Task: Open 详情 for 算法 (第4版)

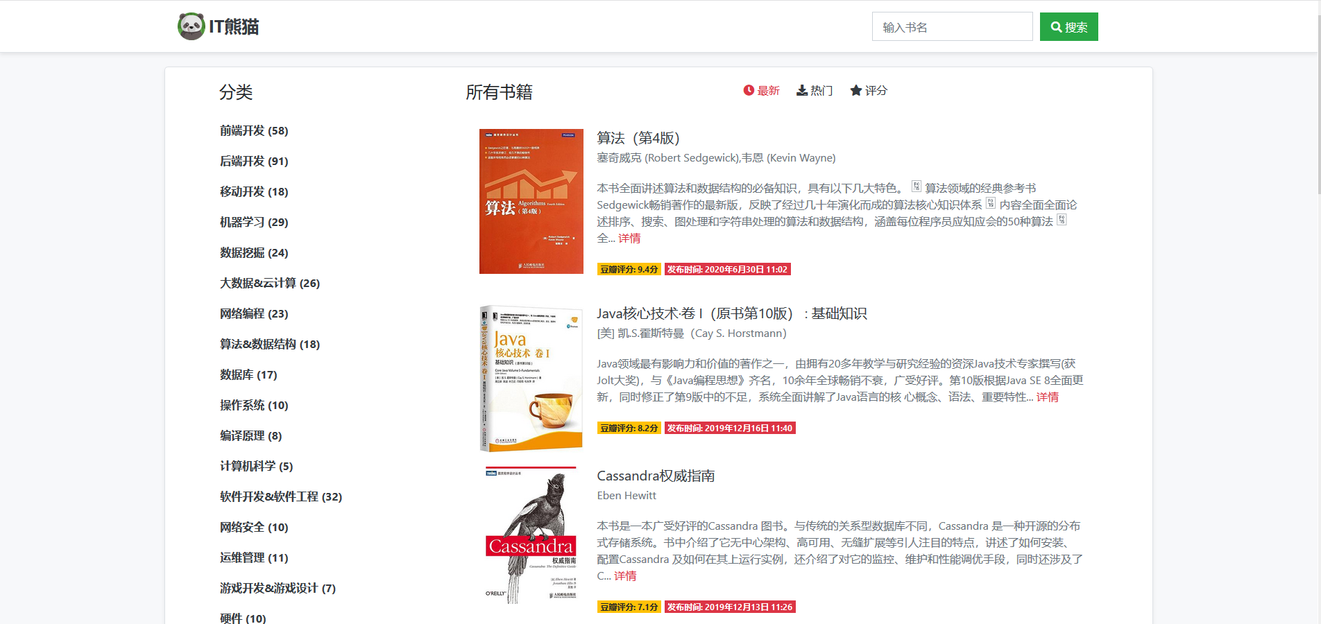Action: 629,238
